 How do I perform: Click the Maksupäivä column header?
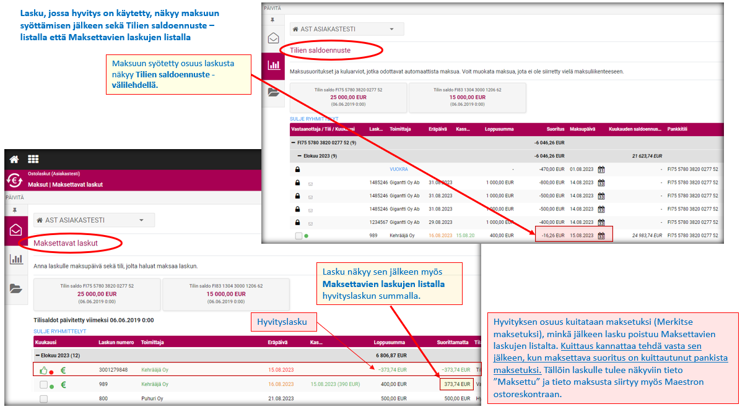point(582,129)
